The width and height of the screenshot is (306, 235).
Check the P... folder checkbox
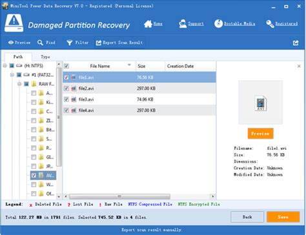click(34, 148)
